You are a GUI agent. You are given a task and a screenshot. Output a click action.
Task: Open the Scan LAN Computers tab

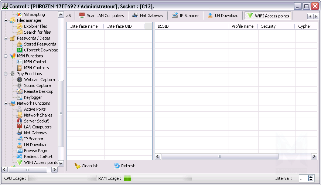coord(102,16)
